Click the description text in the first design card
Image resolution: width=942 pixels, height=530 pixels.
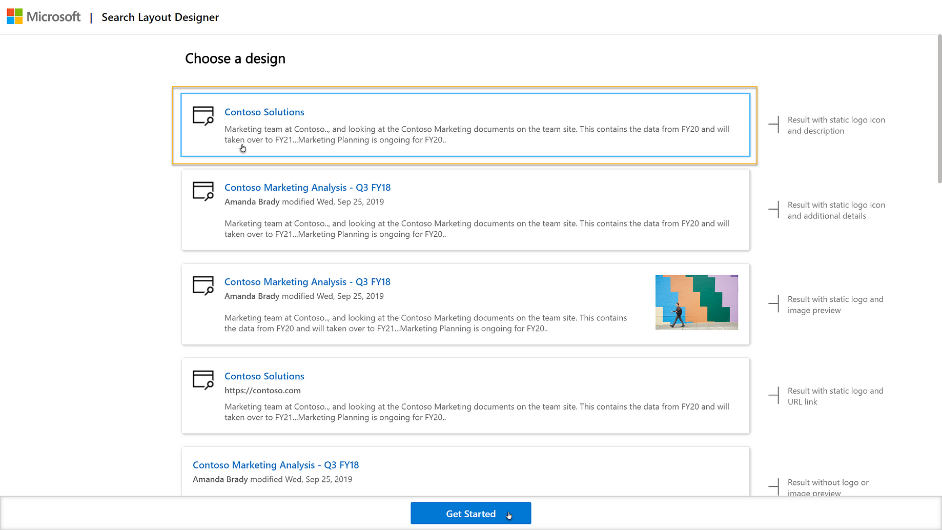(477, 134)
